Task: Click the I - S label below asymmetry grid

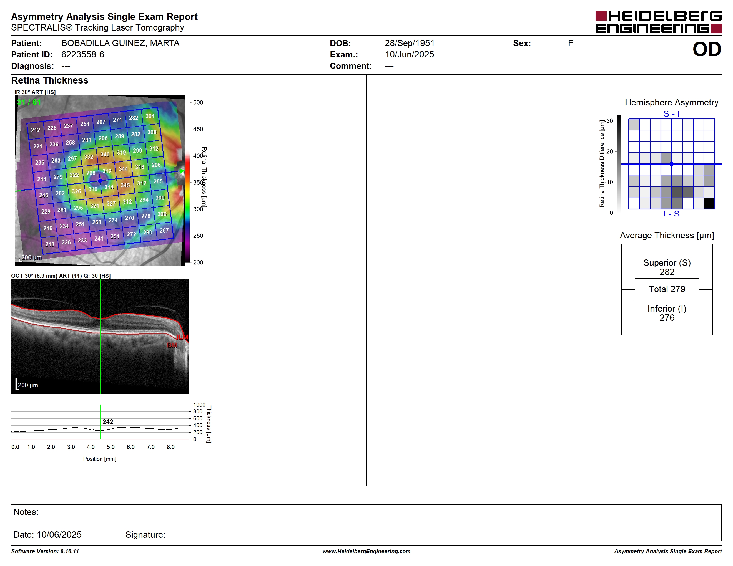Action: 671,214
